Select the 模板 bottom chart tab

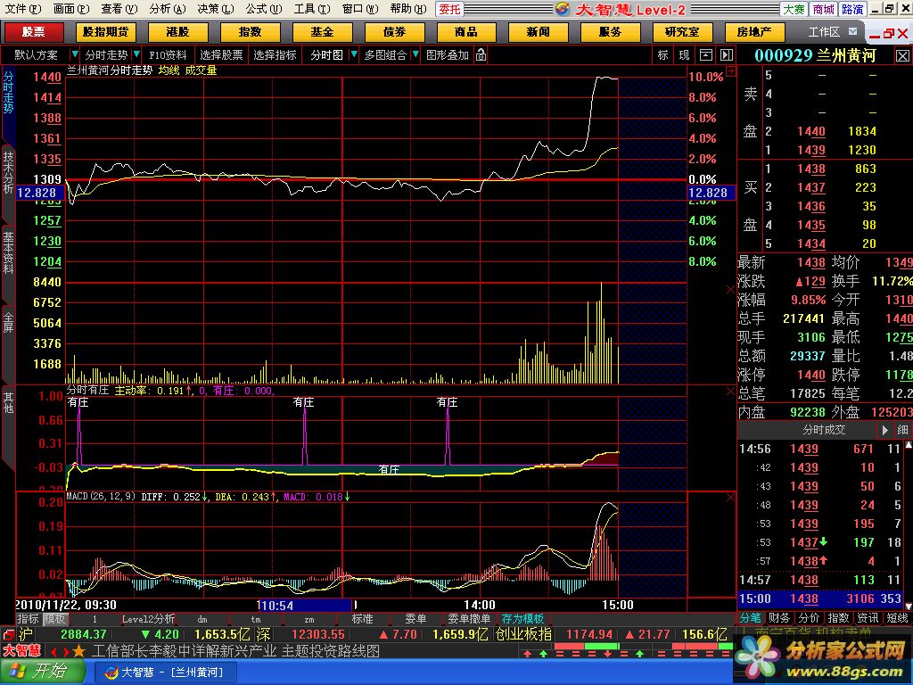54,619
